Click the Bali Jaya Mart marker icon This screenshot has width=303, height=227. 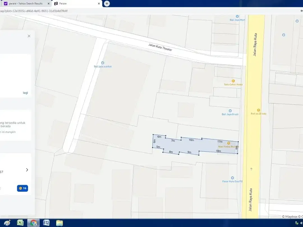coord(237,17)
